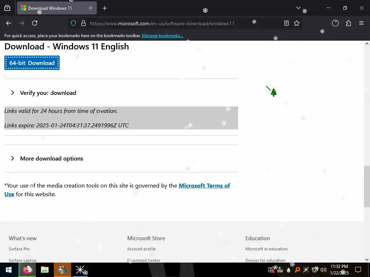Click the page scrollbar up arrow
Image resolution: width=370 pixels, height=277 pixels.
367,44
